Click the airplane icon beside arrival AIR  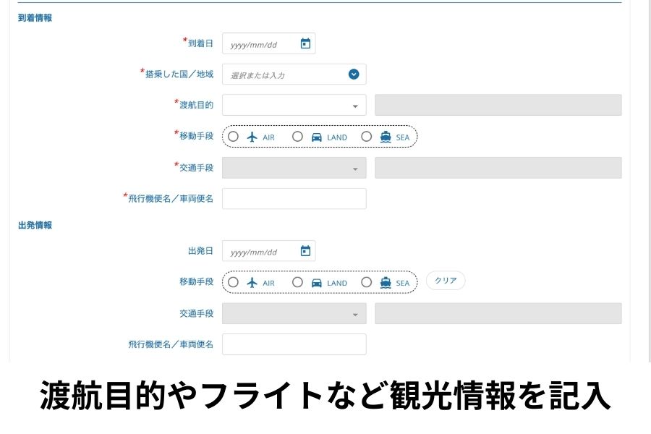click(x=252, y=136)
